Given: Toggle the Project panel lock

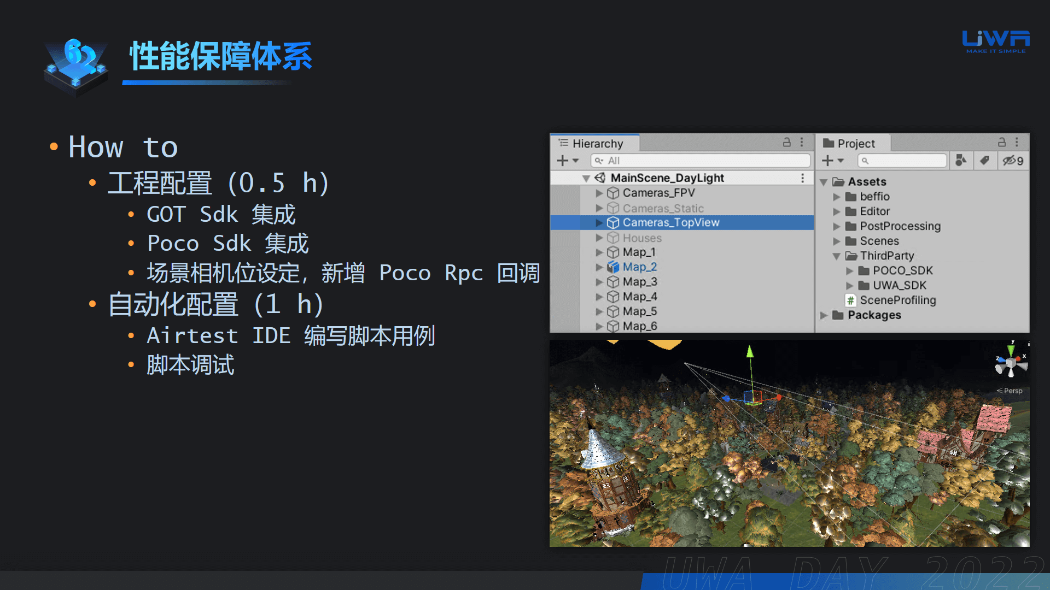Looking at the screenshot, I should pos(1002,142).
